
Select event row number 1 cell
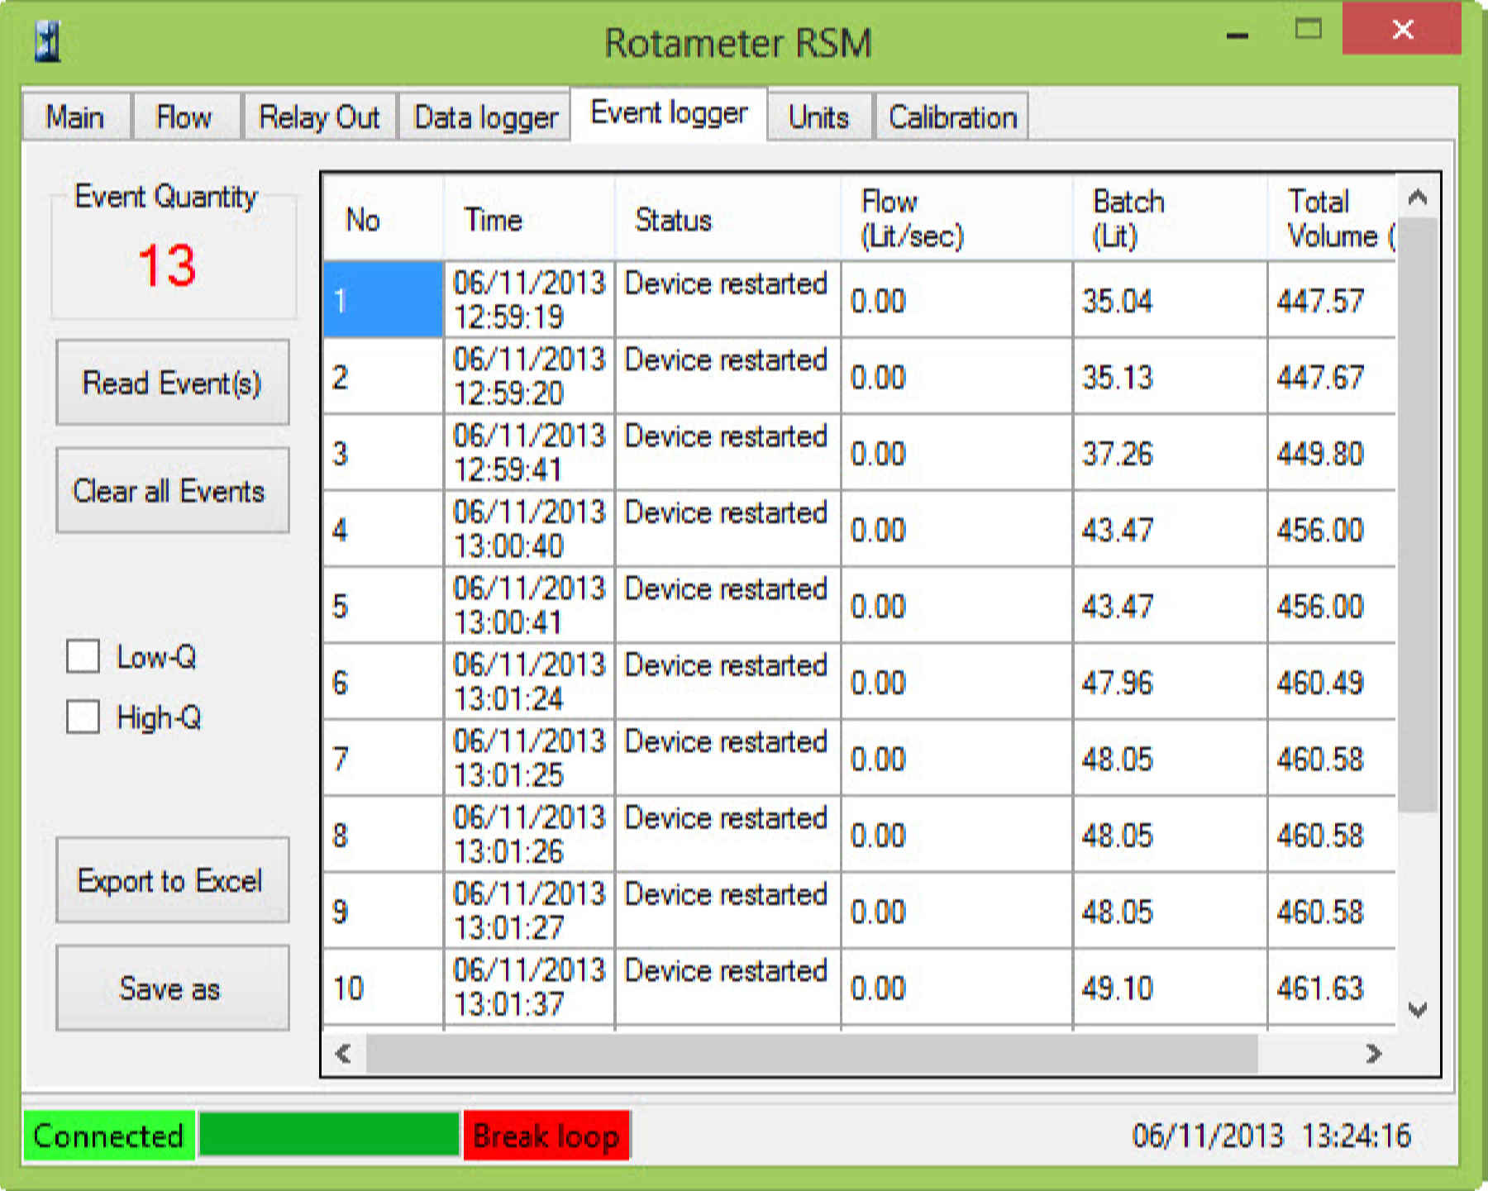coord(383,300)
